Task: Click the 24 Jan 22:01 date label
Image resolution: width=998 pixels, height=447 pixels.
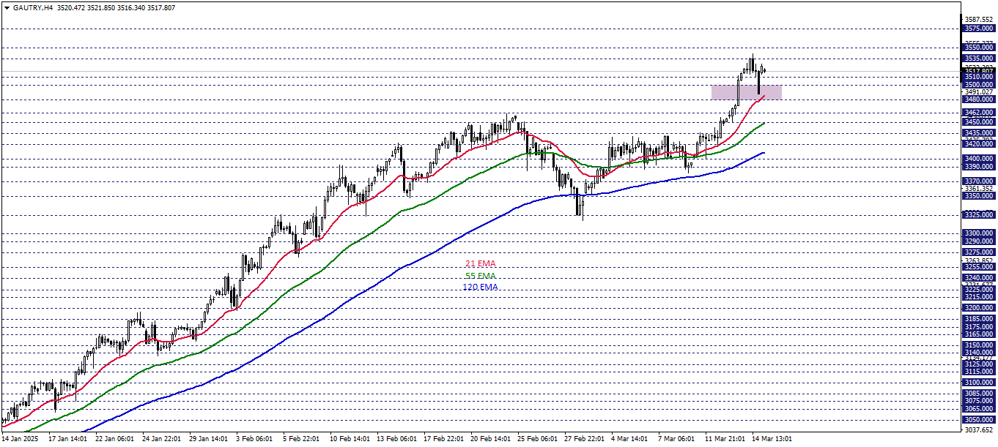Action: click(163, 439)
